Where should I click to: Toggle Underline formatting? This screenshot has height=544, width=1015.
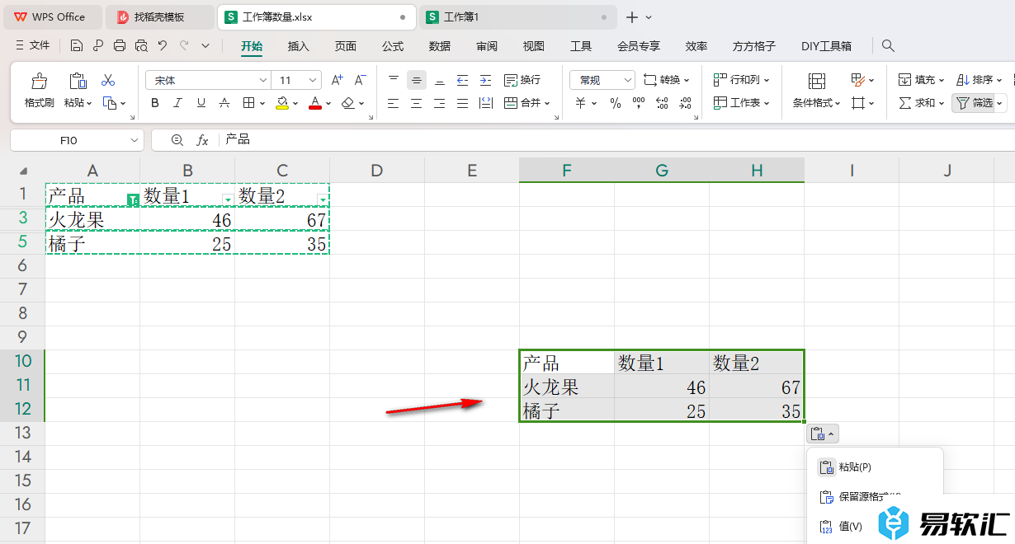pyautogui.click(x=201, y=103)
